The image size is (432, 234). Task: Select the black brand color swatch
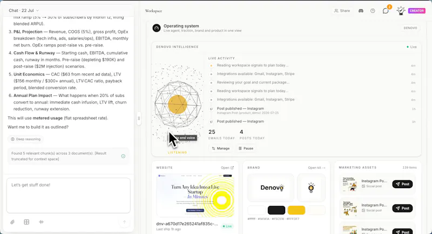point(276,210)
